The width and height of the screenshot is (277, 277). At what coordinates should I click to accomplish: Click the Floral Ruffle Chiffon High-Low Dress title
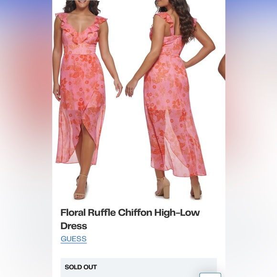coord(130,219)
